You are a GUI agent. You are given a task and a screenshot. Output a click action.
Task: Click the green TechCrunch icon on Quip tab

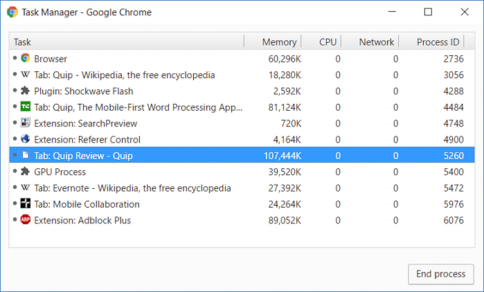(26, 107)
